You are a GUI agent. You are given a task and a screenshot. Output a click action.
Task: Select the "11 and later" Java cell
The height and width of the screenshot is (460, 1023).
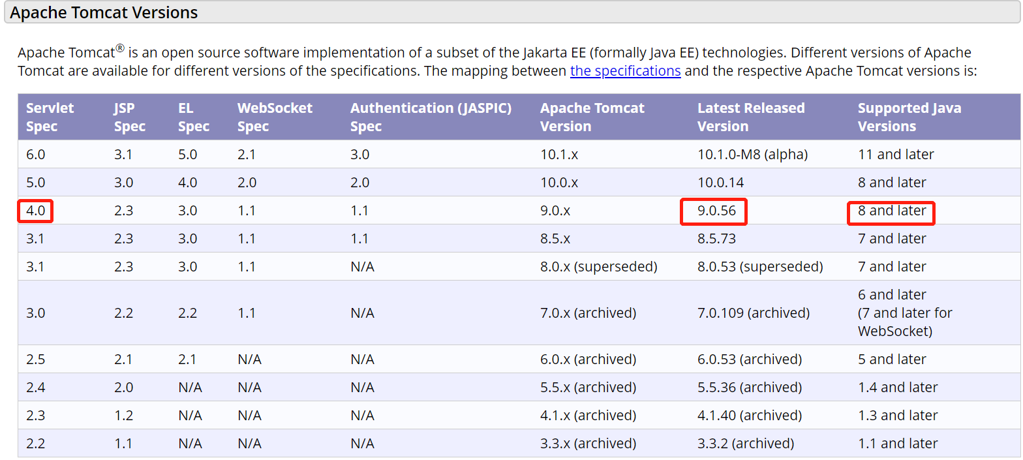click(x=896, y=155)
